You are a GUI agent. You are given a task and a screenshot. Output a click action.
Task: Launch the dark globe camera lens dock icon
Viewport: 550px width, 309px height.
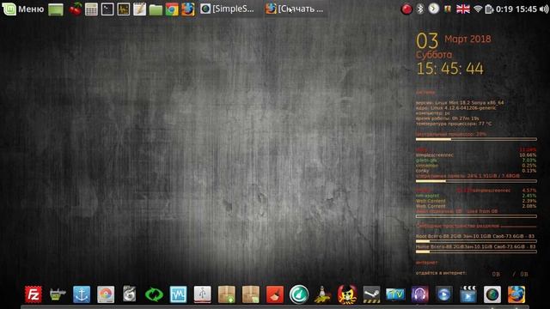click(492, 294)
